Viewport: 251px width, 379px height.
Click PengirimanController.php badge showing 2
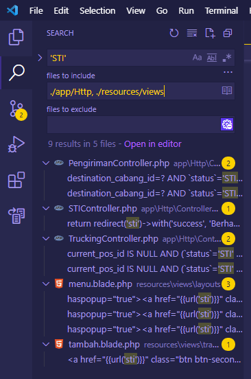(228, 163)
